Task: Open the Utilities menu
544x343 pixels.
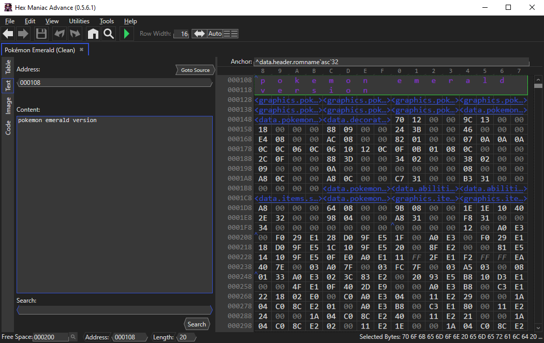Action: (x=79, y=21)
